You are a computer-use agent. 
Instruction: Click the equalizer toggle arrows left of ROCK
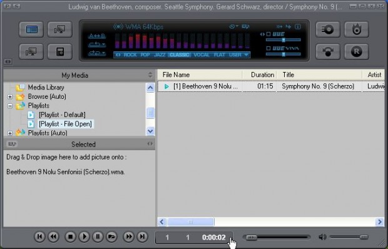click(118, 54)
